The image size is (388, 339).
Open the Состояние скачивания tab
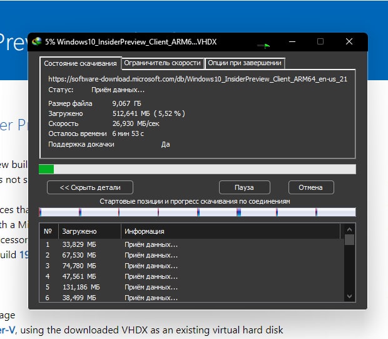click(x=80, y=63)
